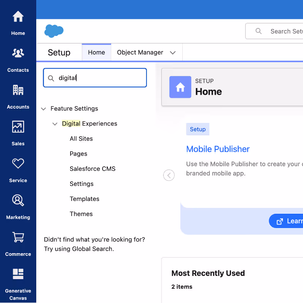Click the Most Recently Used heading

208,273
